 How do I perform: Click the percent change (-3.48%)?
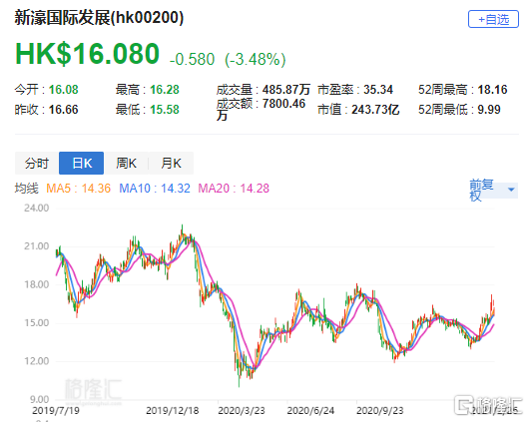[256, 60]
